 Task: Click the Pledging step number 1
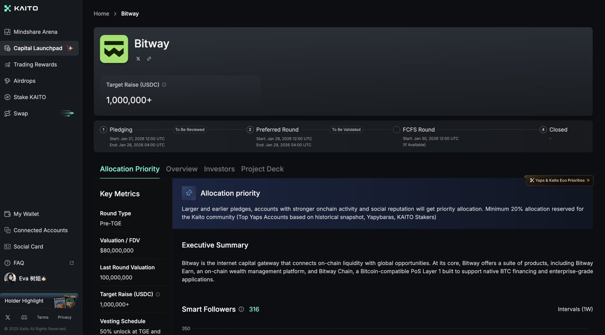103,130
